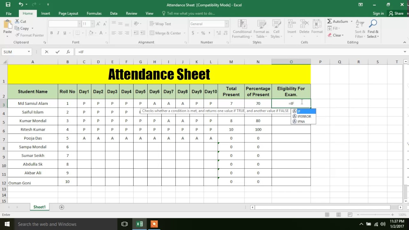Viewport: 409px width, 230px height.
Task: Open the Number Format dropdown
Action: [x=226, y=24]
